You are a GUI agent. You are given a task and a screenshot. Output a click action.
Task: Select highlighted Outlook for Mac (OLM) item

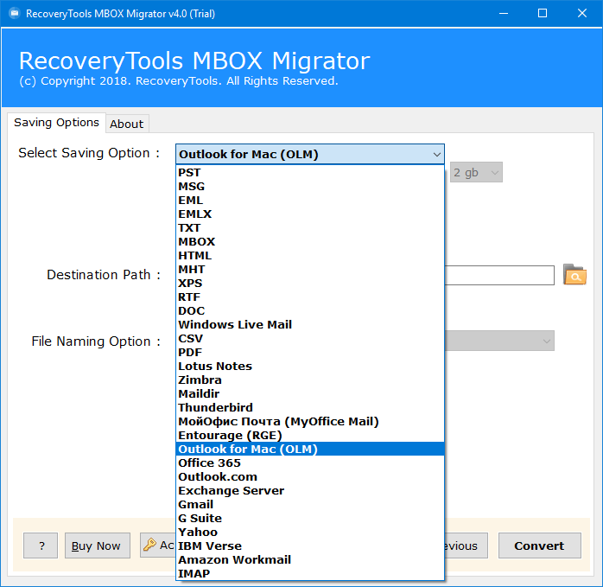[310, 450]
